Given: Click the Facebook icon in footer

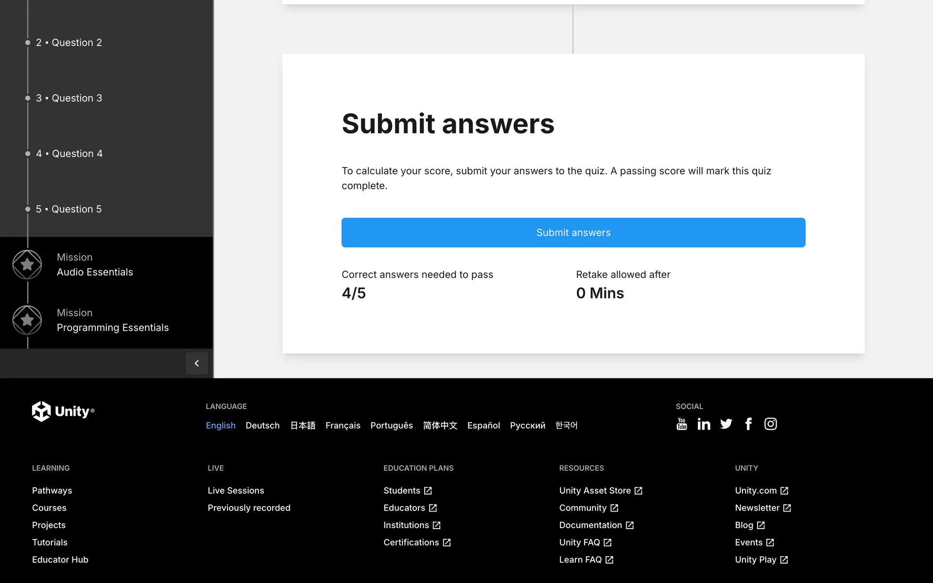Looking at the screenshot, I should click(x=748, y=424).
